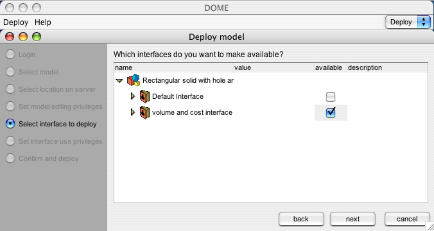Screen dimensions: 434x231
Task: Open the Deploy menu
Action: [16, 22]
